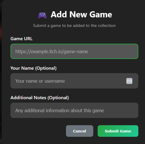Click the "Submit Game" text label
The width and height of the screenshot is (145, 144).
[118, 131]
